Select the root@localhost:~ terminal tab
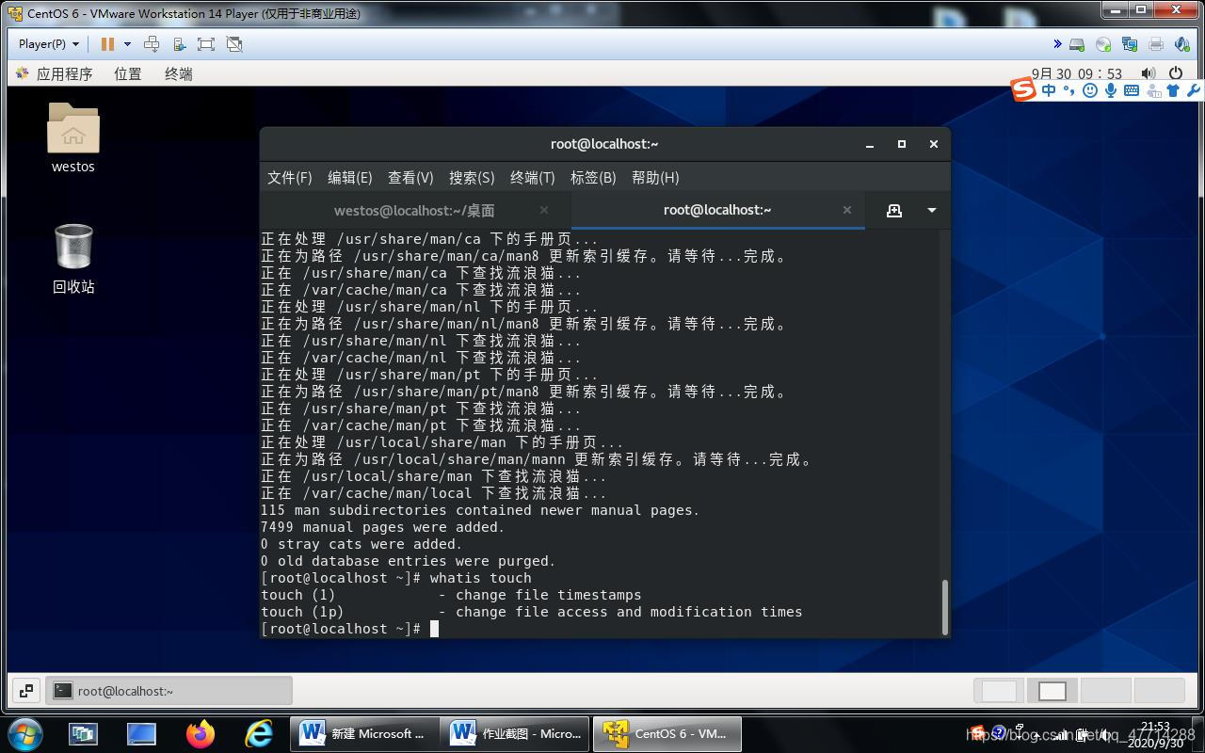1205x753 pixels. [x=717, y=210]
